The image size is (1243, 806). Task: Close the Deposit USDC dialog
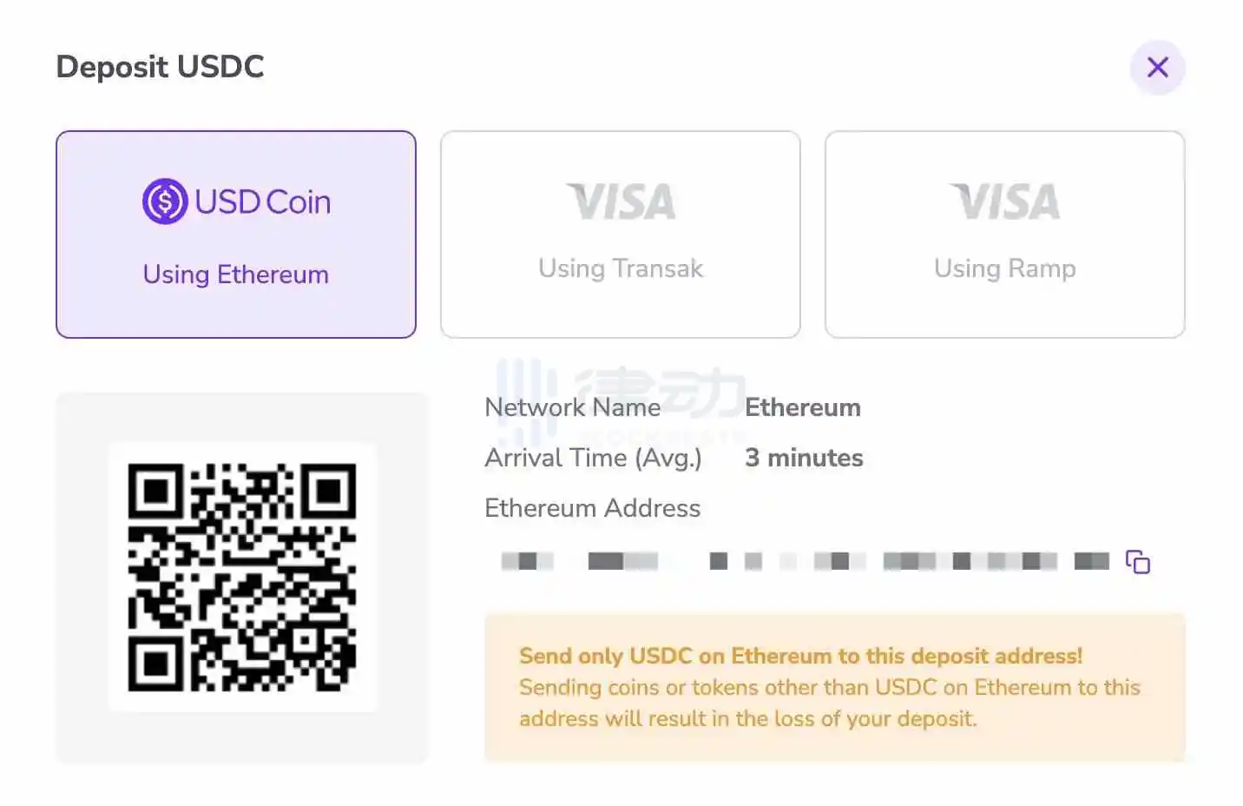1157,67
